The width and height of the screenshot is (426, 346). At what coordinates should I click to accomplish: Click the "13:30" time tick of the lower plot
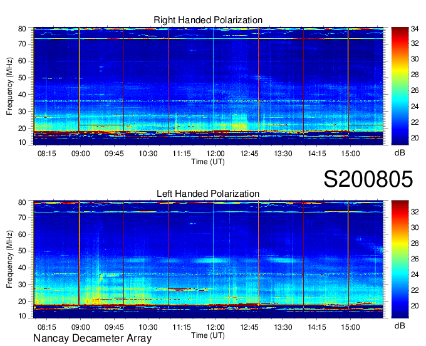pyautogui.click(x=283, y=327)
